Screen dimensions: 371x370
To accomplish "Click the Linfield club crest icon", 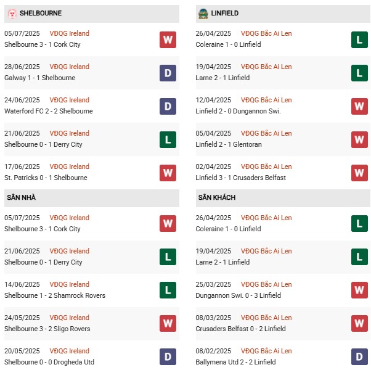I will (203, 13).
